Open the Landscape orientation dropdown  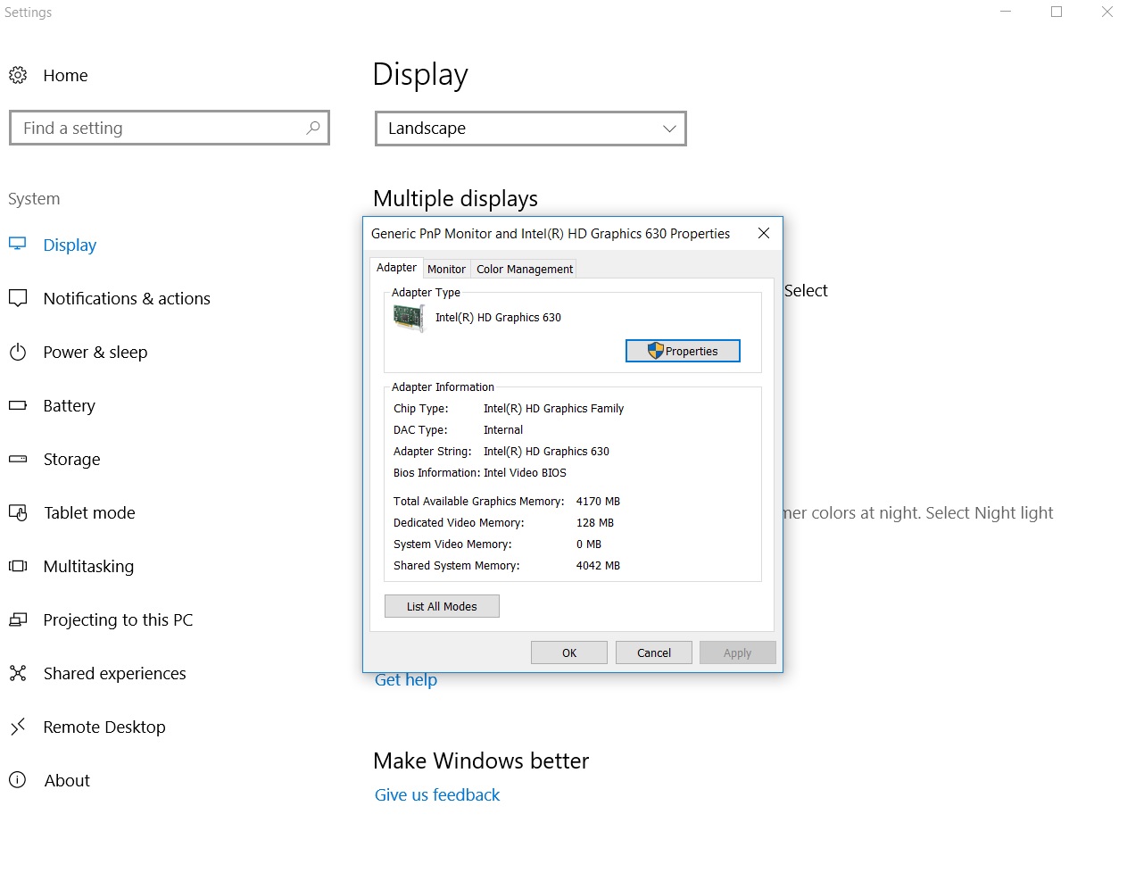pyautogui.click(x=531, y=129)
